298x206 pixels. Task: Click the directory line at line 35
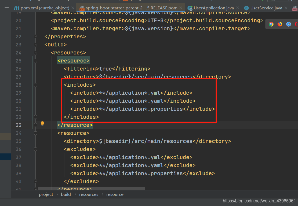pos(147,141)
